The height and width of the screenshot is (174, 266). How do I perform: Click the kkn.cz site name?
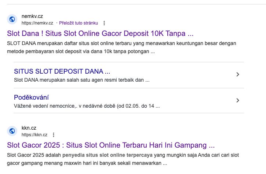[x=29, y=128]
